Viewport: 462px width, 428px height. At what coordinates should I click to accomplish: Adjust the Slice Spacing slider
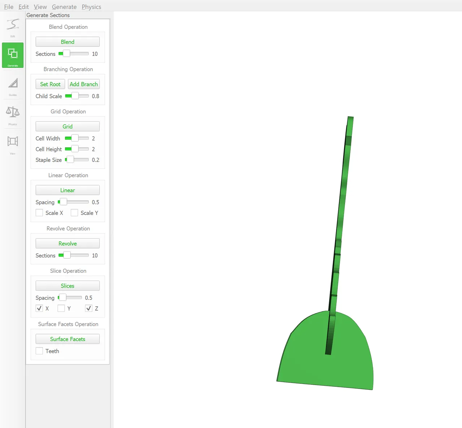coord(70,297)
